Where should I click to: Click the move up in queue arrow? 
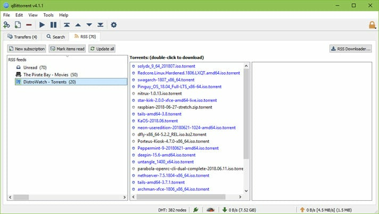pyautogui.click(x=78, y=25)
